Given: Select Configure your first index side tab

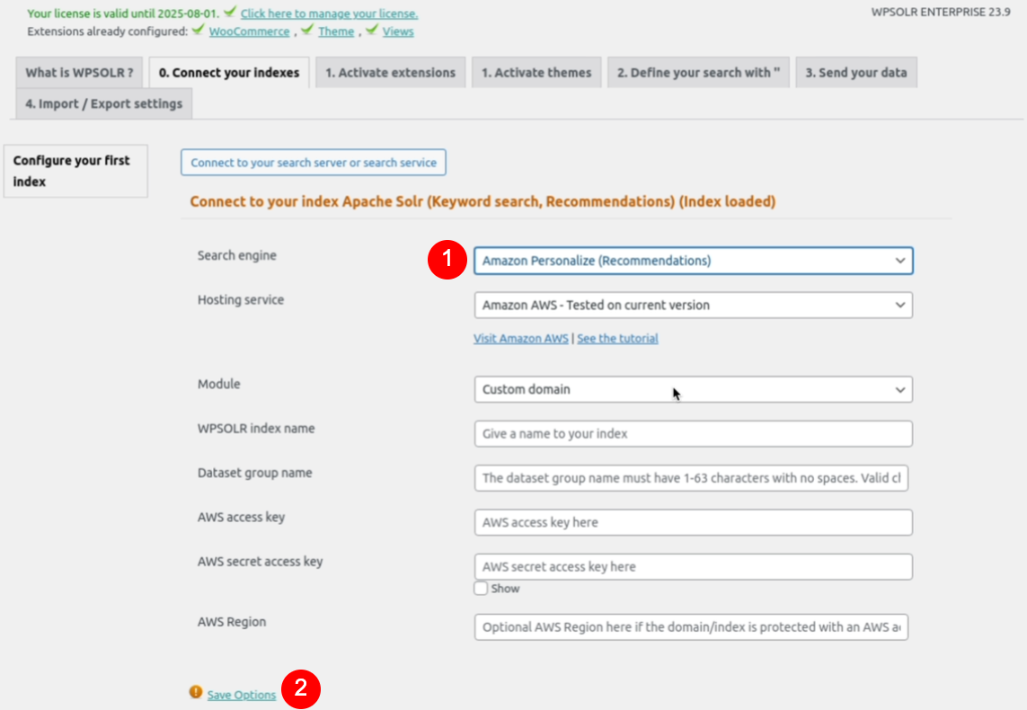Looking at the screenshot, I should click(76, 171).
